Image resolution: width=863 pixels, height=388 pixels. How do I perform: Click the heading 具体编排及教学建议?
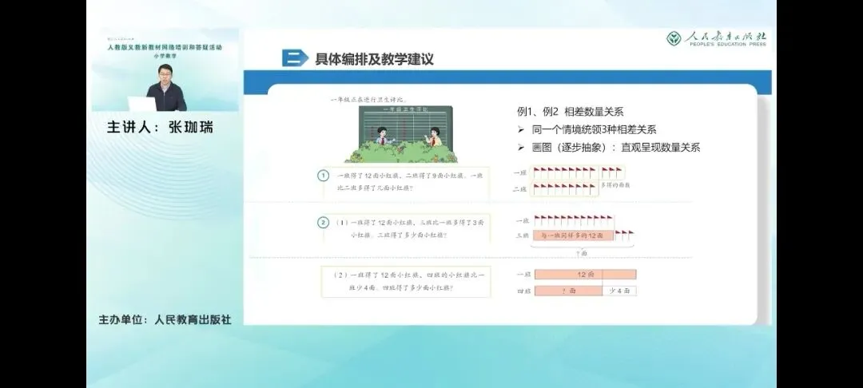[374, 59]
